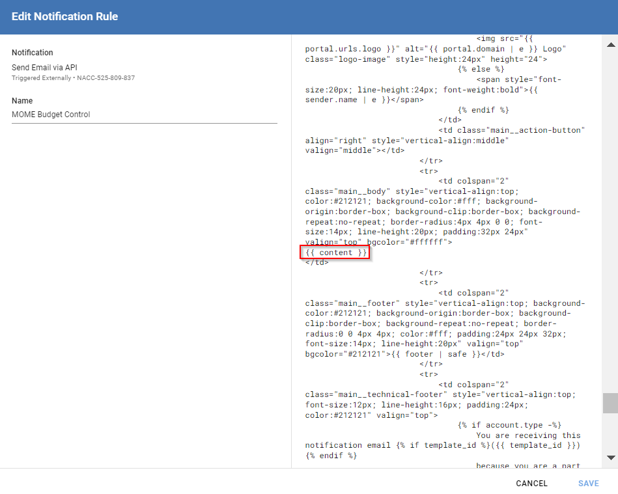Click the 'Send Email via API' text

tap(44, 68)
